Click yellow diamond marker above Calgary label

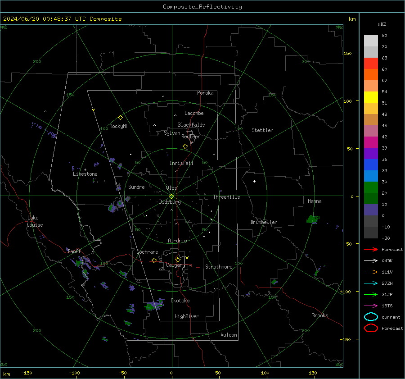click(x=178, y=260)
